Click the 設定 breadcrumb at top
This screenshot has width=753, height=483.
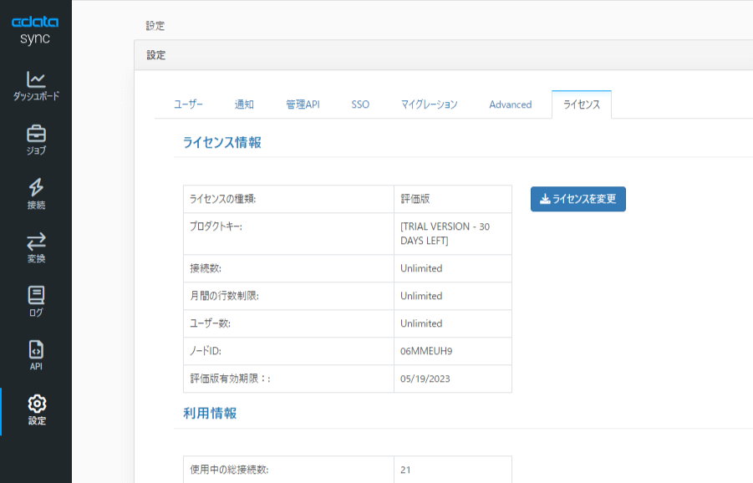pos(155,26)
